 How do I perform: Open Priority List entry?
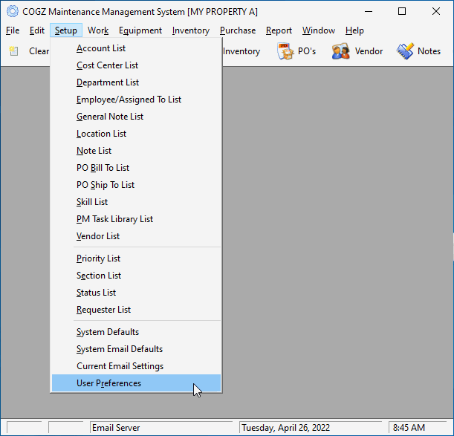tap(136, 258)
